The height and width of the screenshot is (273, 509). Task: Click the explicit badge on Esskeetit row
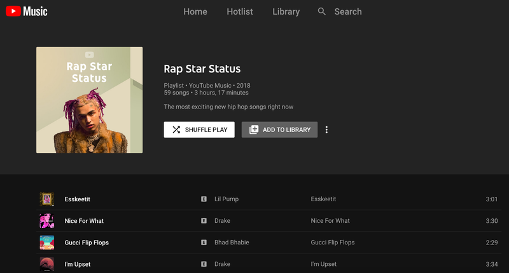[204, 199]
